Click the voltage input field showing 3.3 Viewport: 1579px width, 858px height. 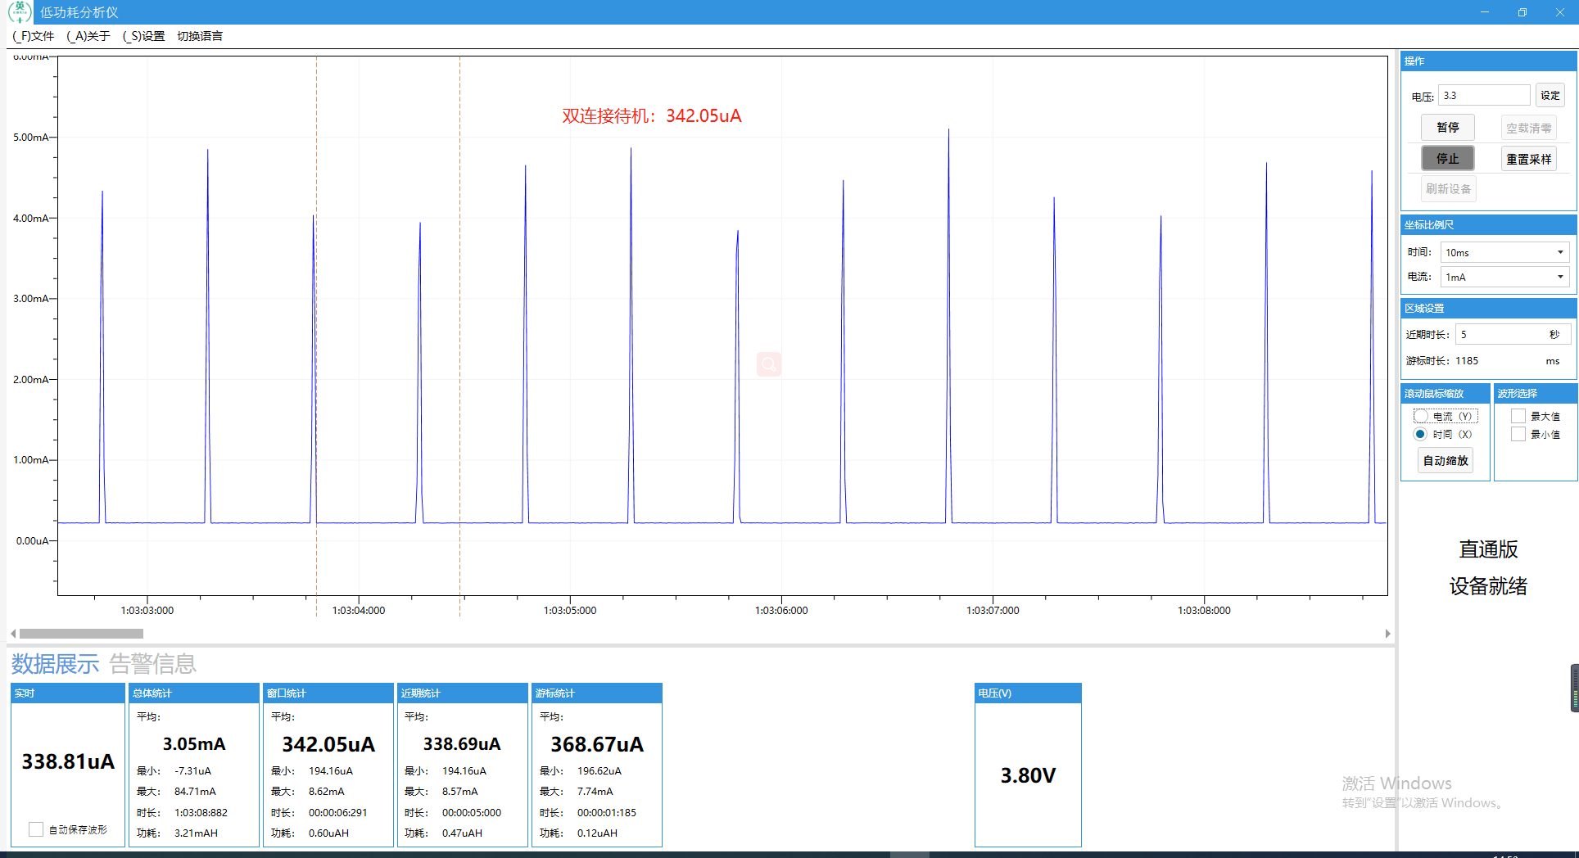coord(1484,95)
